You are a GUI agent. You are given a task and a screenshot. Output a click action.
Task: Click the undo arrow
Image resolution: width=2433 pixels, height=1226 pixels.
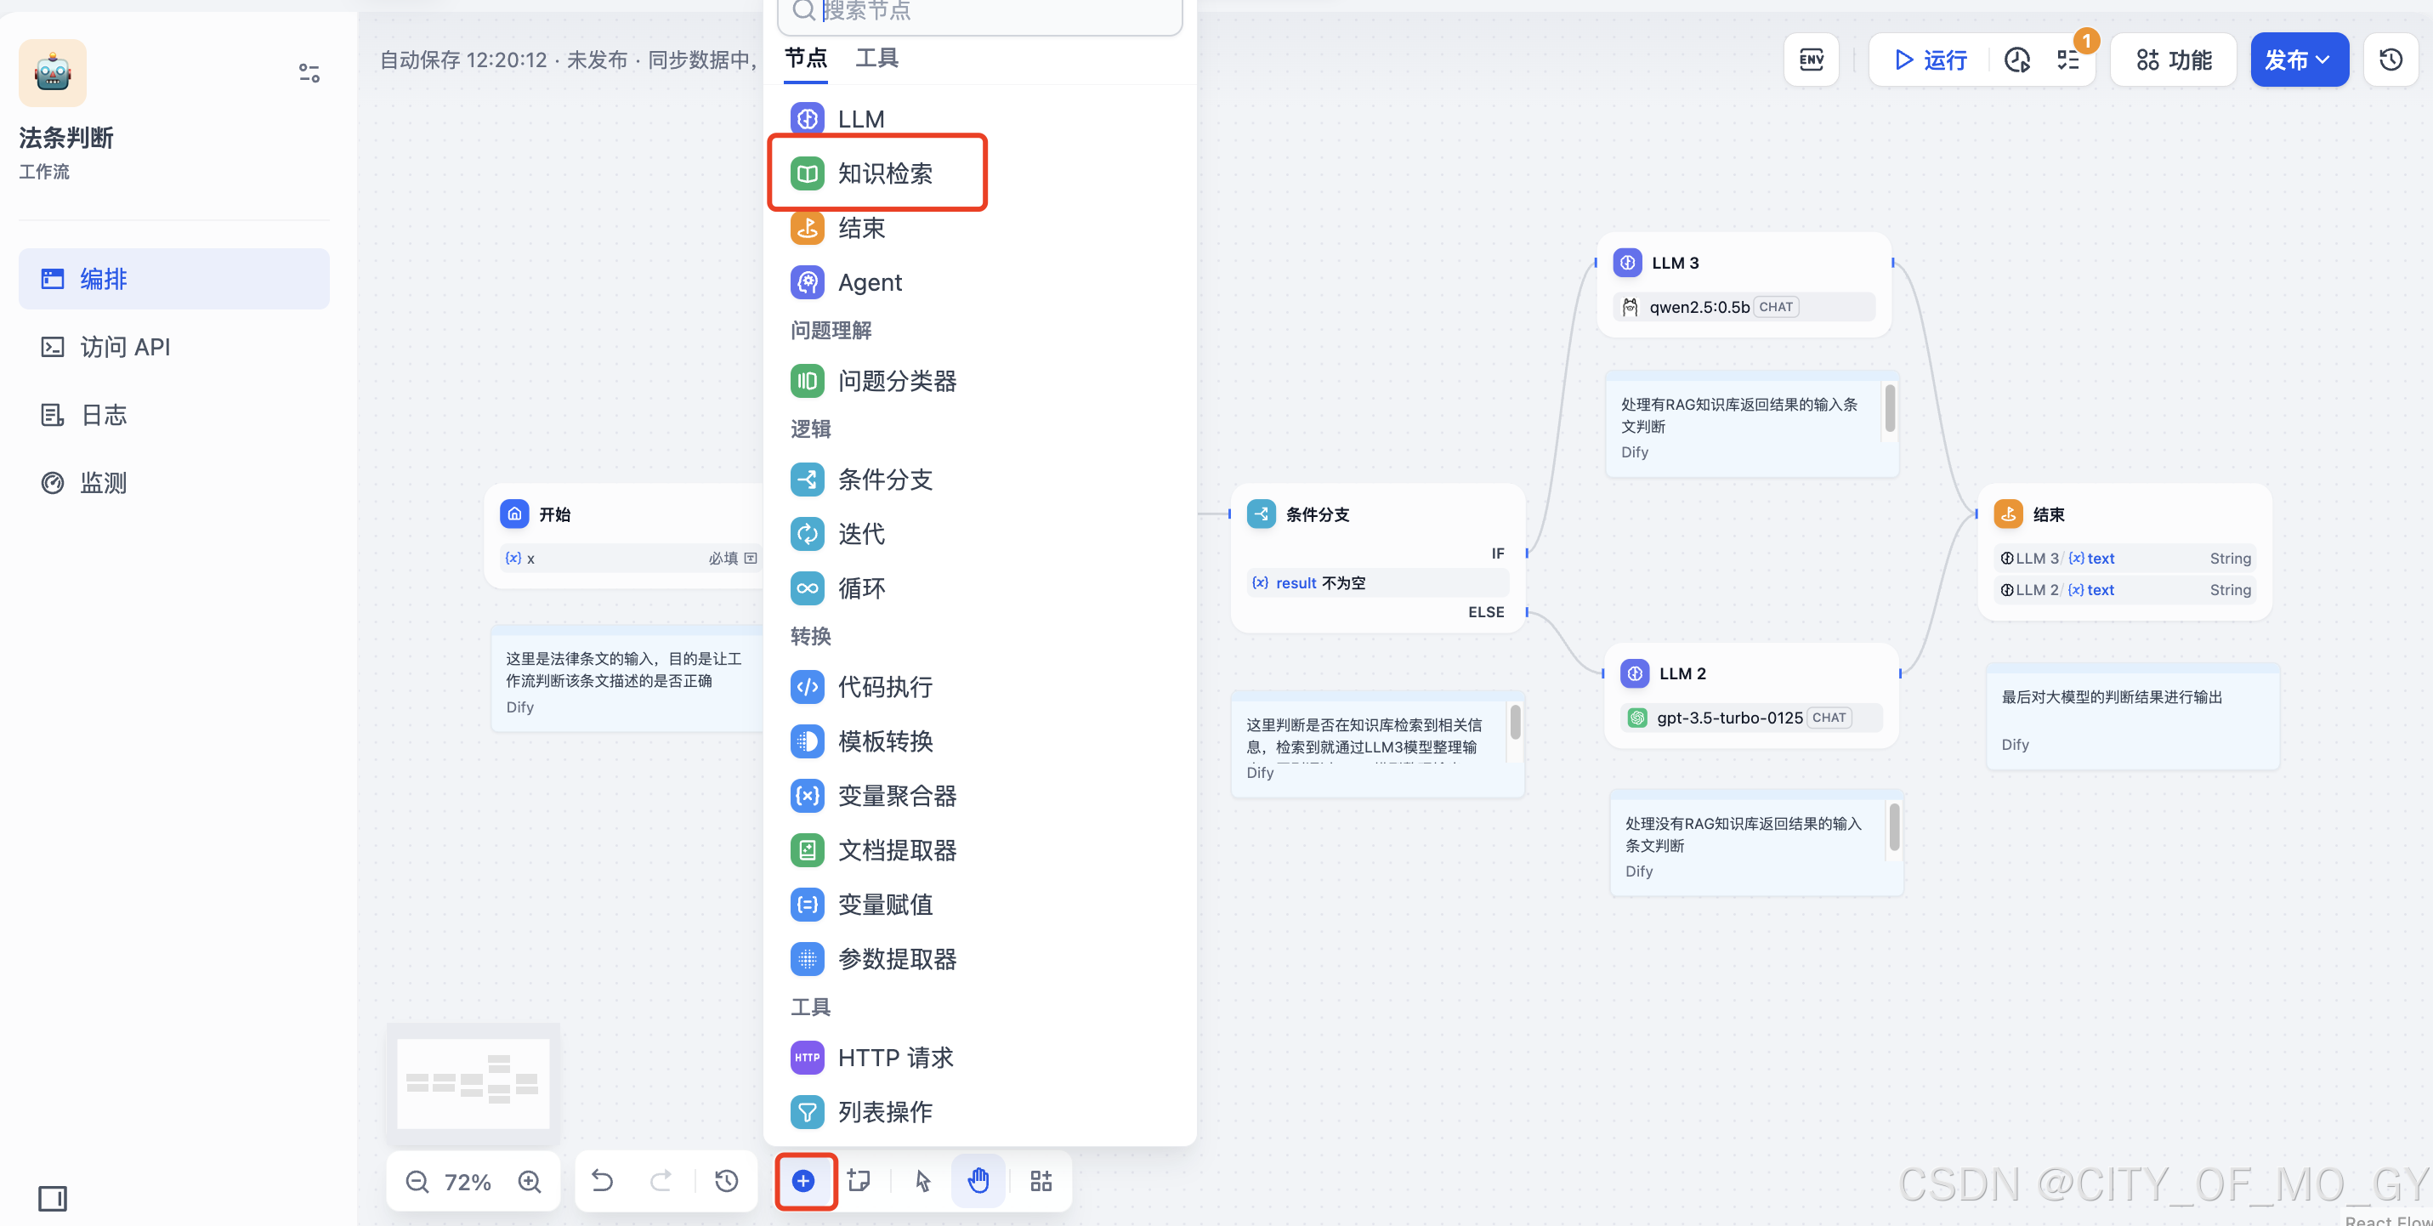[603, 1181]
